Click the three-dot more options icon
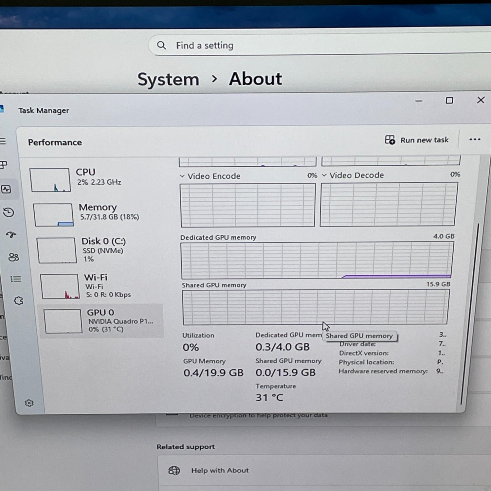This screenshot has width=491, height=491. 475,139
